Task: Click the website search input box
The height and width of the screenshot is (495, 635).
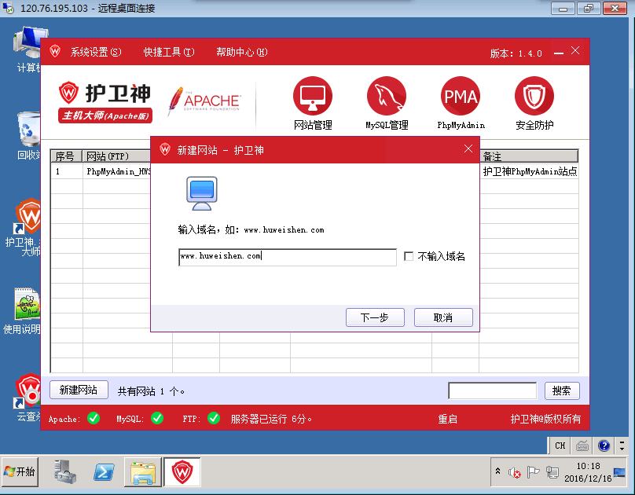Action: tap(492, 390)
